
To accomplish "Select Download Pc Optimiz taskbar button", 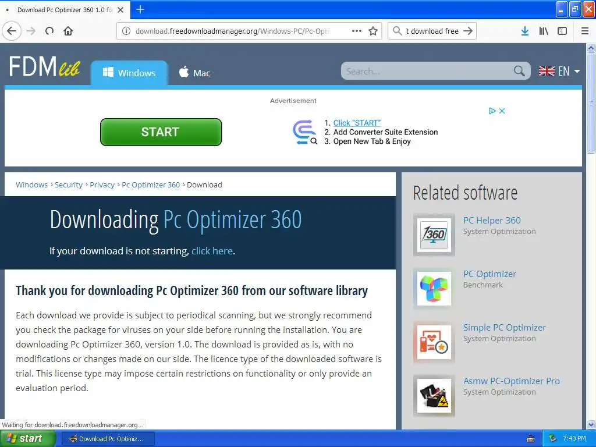I will point(108,439).
